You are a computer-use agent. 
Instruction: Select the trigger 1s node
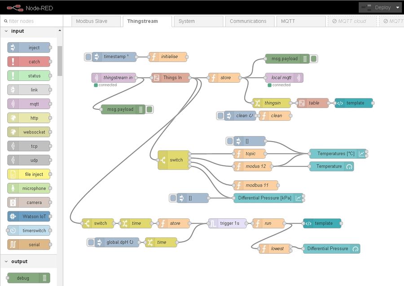[x=227, y=223]
